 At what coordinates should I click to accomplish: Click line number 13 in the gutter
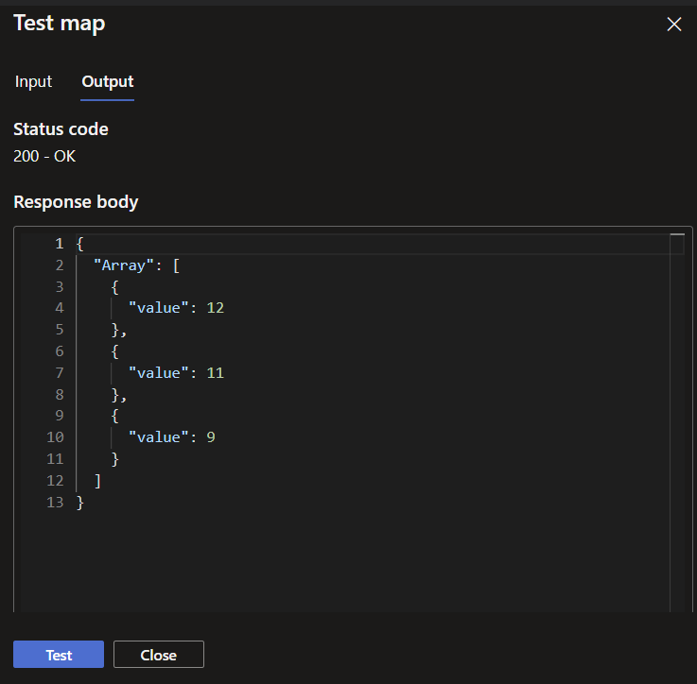click(55, 503)
